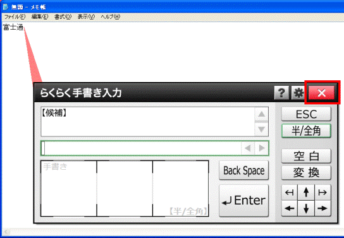Open the ファイル(F) menu in Notepad
The height and width of the screenshot is (238, 344).
coord(15,16)
